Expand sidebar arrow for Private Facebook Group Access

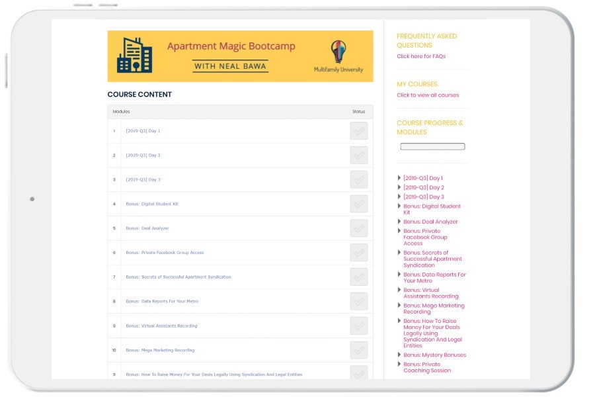[399, 231]
